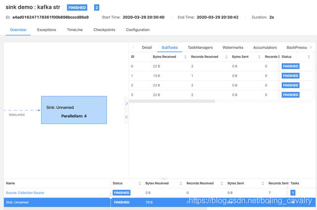Screen dimensions: 317x210
Task: Open Source: Collection Source link
Action: point(25,193)
